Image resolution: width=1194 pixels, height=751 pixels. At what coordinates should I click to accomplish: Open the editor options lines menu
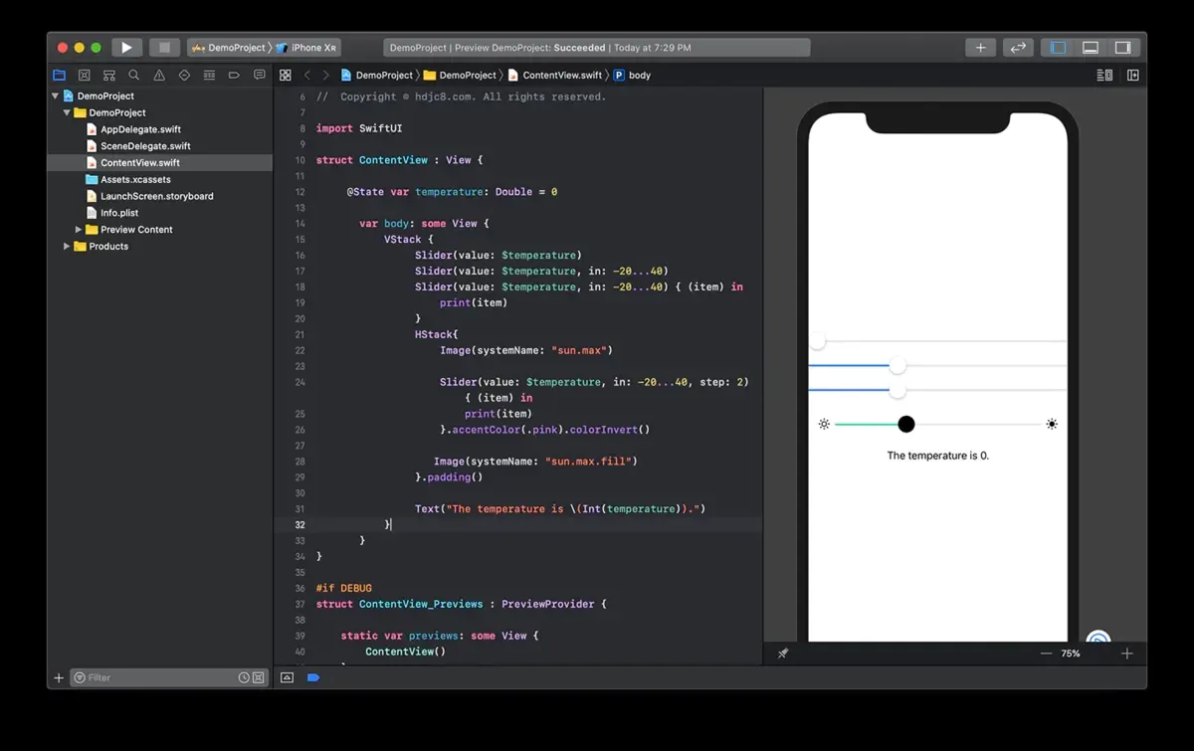(x=1104, y=75)
